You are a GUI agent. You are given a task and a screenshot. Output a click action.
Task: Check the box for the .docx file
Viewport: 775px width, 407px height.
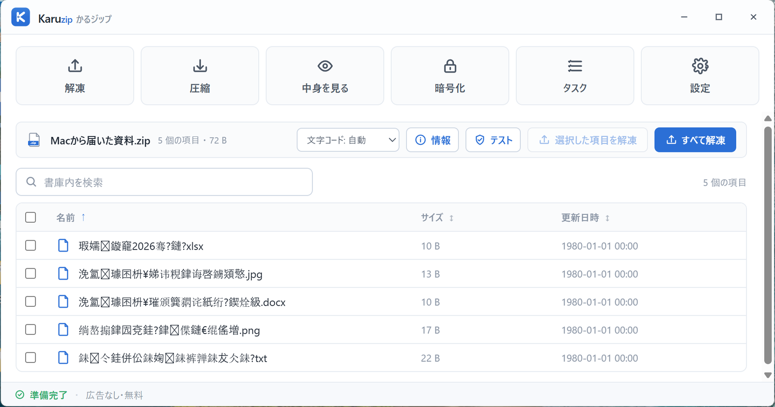pos(31,301)
